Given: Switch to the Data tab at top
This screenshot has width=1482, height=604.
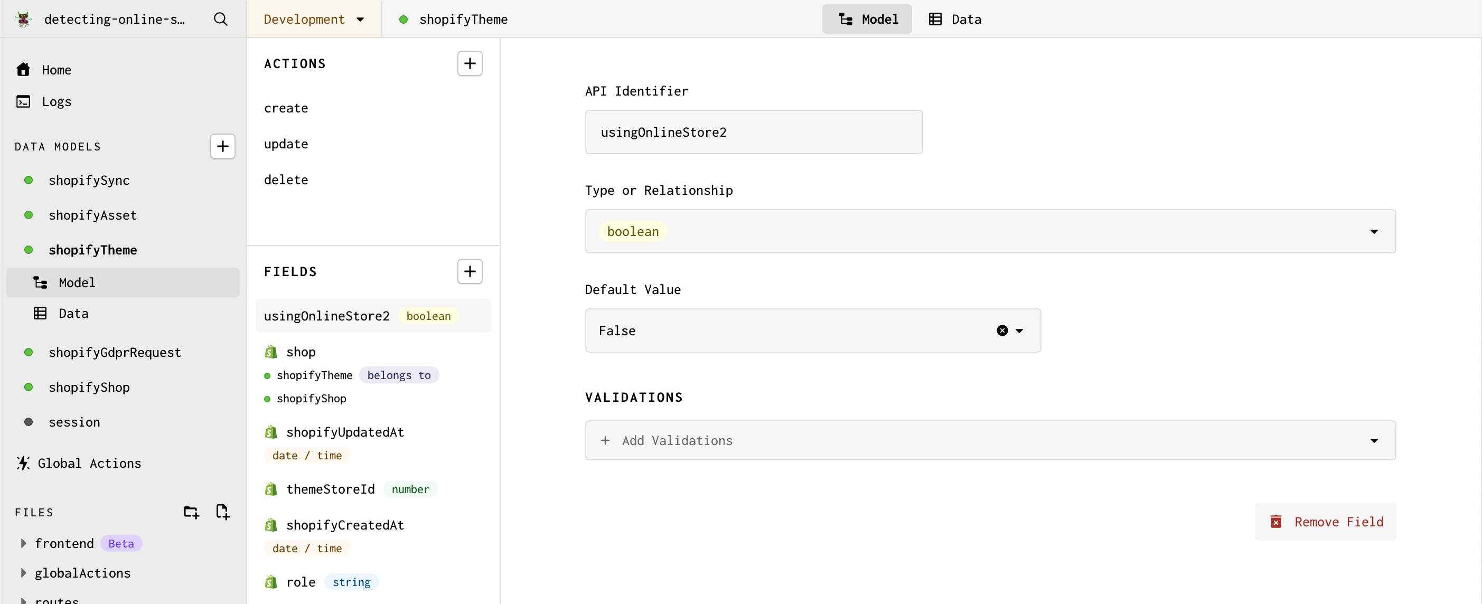Looking at the screenshot, I should click(954, 19).
